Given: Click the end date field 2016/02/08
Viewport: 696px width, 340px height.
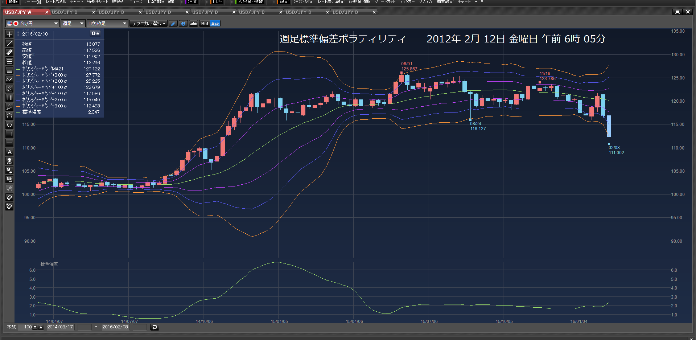Looking at the screenshot, I should click(115, 327).
